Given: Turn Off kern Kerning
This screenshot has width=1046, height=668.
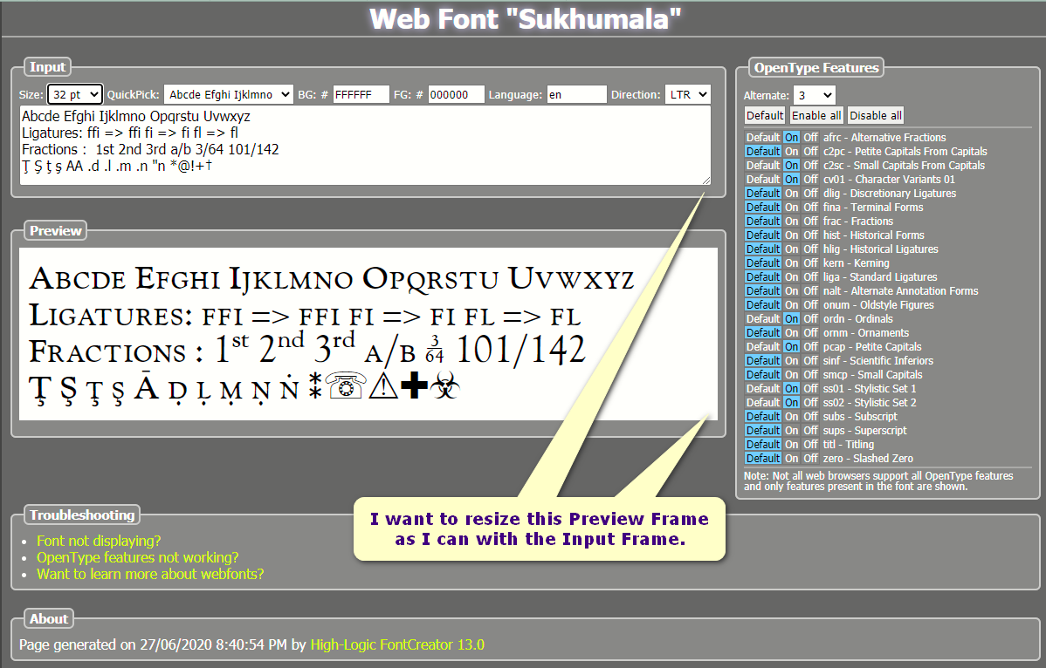Looking at the screenshot, I should [x=810, y=263].
